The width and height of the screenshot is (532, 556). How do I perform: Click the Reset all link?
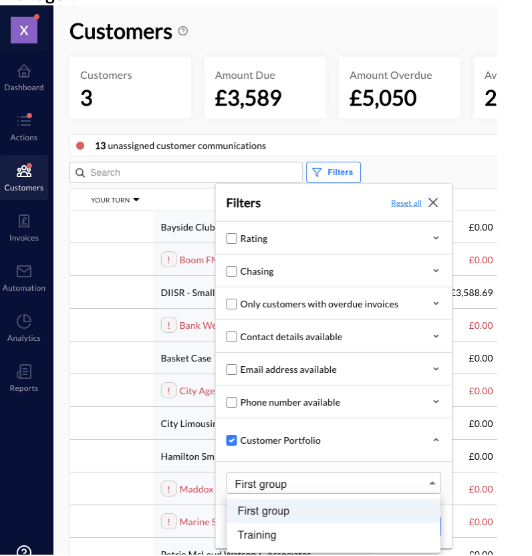pos(406,203)
